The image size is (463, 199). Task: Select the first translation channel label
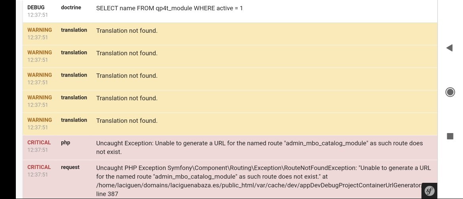[x=74, y=30]
